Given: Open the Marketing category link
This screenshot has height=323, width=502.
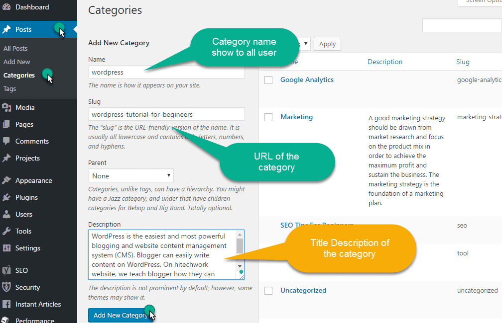Looking at the screenshot, I should (x=296, y=117).
